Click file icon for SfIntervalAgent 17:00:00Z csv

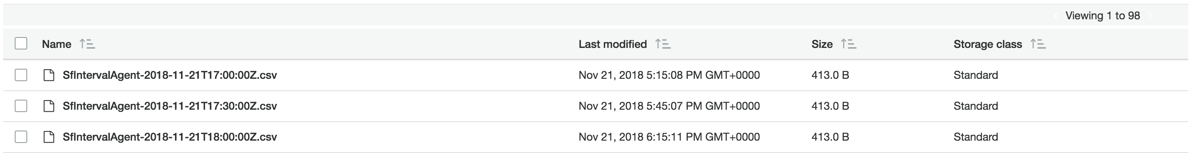tap(49, 75)
